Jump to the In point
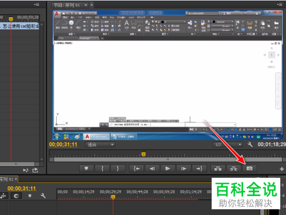 click(x=136, y=169)
